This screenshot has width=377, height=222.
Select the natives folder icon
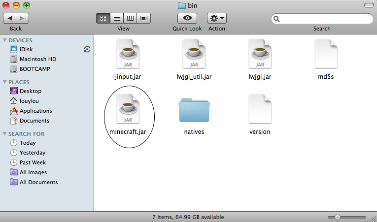[x=194, y=110]
